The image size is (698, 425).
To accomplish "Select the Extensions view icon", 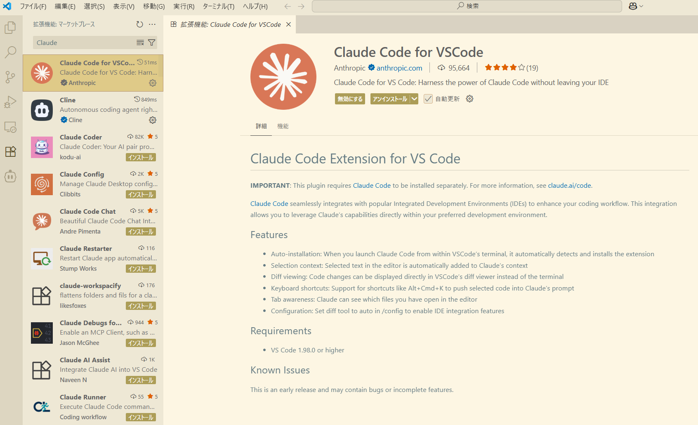I will pos(10,151).
